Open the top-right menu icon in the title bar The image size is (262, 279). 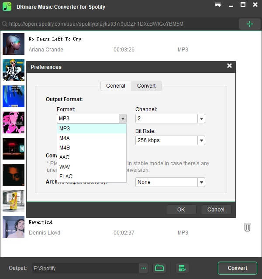(218, 5)
